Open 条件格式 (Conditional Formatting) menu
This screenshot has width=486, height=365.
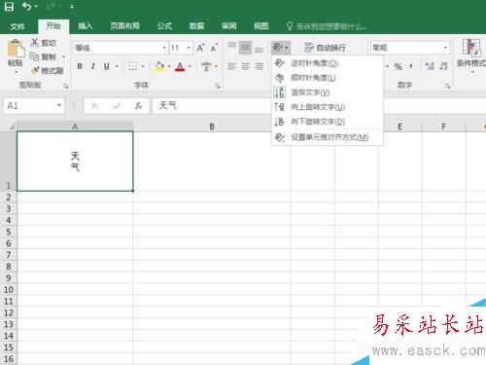click(471, 55)
